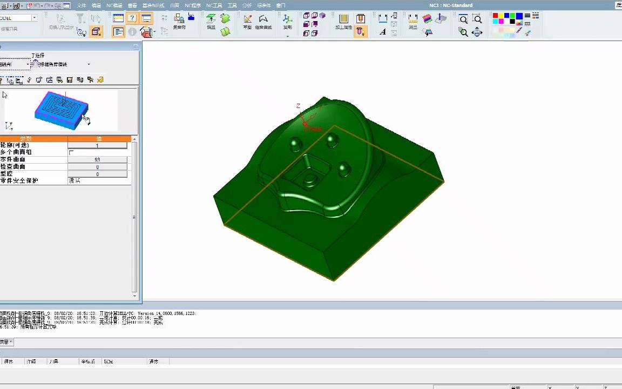Select the red color swatch
The height and width of the screenshot is (389, 622).
coord(496,16)
